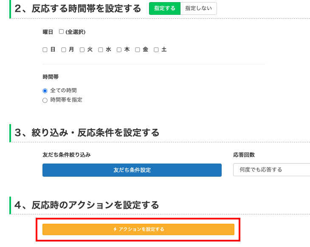Image resolution: width=310 pixels, height=247 pixels.
Task: Check the 火 (Tuesday) checkbox
Action: pos(82,50)
